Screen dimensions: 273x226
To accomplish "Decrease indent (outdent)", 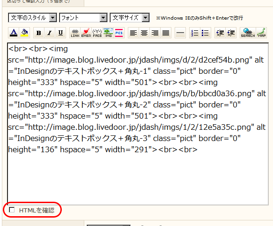I will pyautogui.click(x=220, y=33).
